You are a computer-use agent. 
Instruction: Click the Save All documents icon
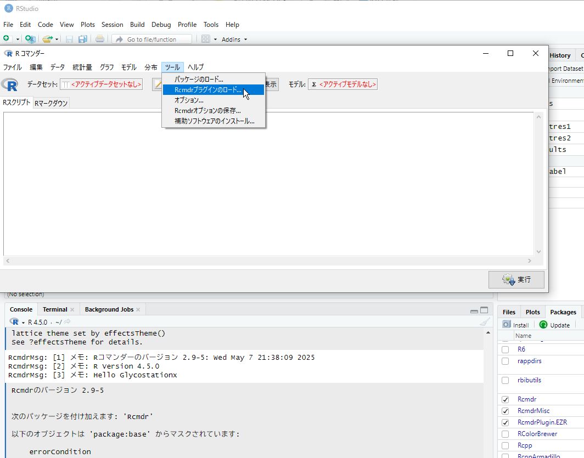[83, 39]
